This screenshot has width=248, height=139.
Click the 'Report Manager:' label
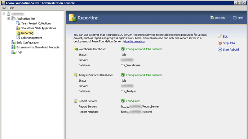pyautogui.click(x=89, y=112)
